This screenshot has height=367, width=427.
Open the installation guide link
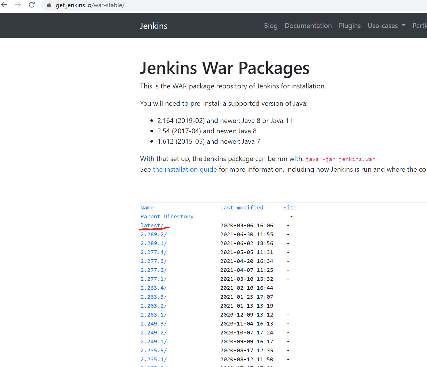click(x=185, y=169)
